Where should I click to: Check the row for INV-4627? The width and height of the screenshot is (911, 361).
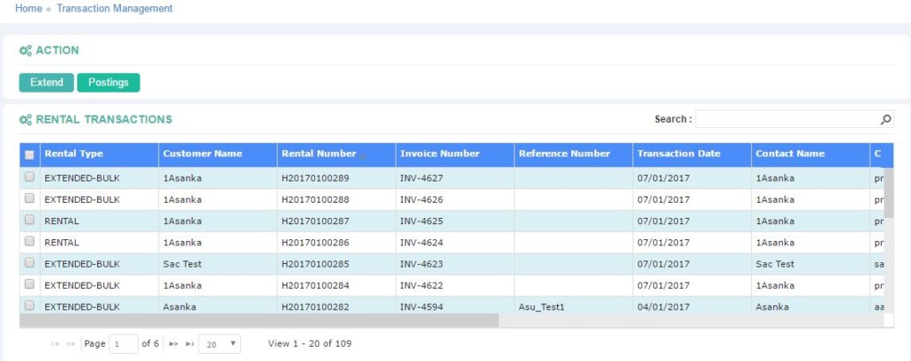coord(29,177)
